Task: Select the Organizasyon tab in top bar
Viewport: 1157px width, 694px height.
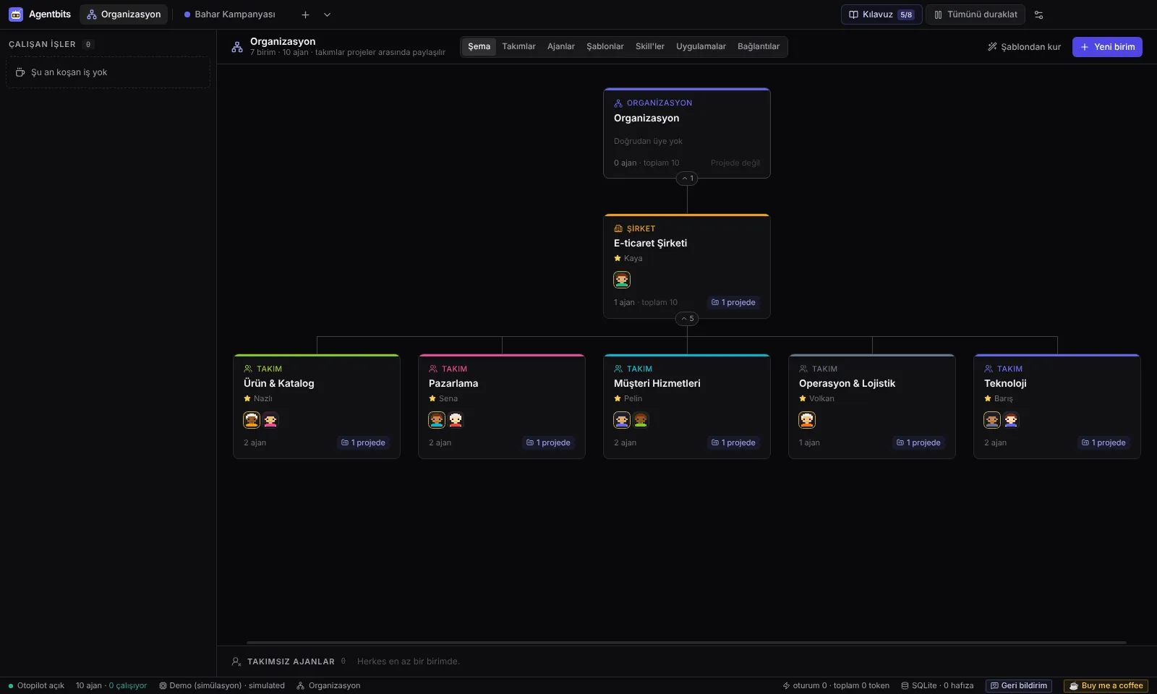Action: point(124,14)
